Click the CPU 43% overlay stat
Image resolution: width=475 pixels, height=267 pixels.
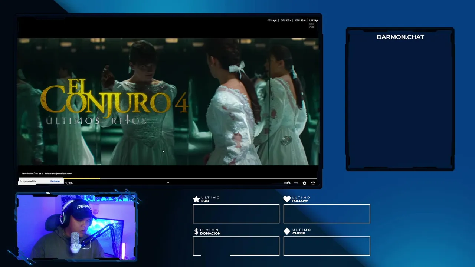(300, 20)
